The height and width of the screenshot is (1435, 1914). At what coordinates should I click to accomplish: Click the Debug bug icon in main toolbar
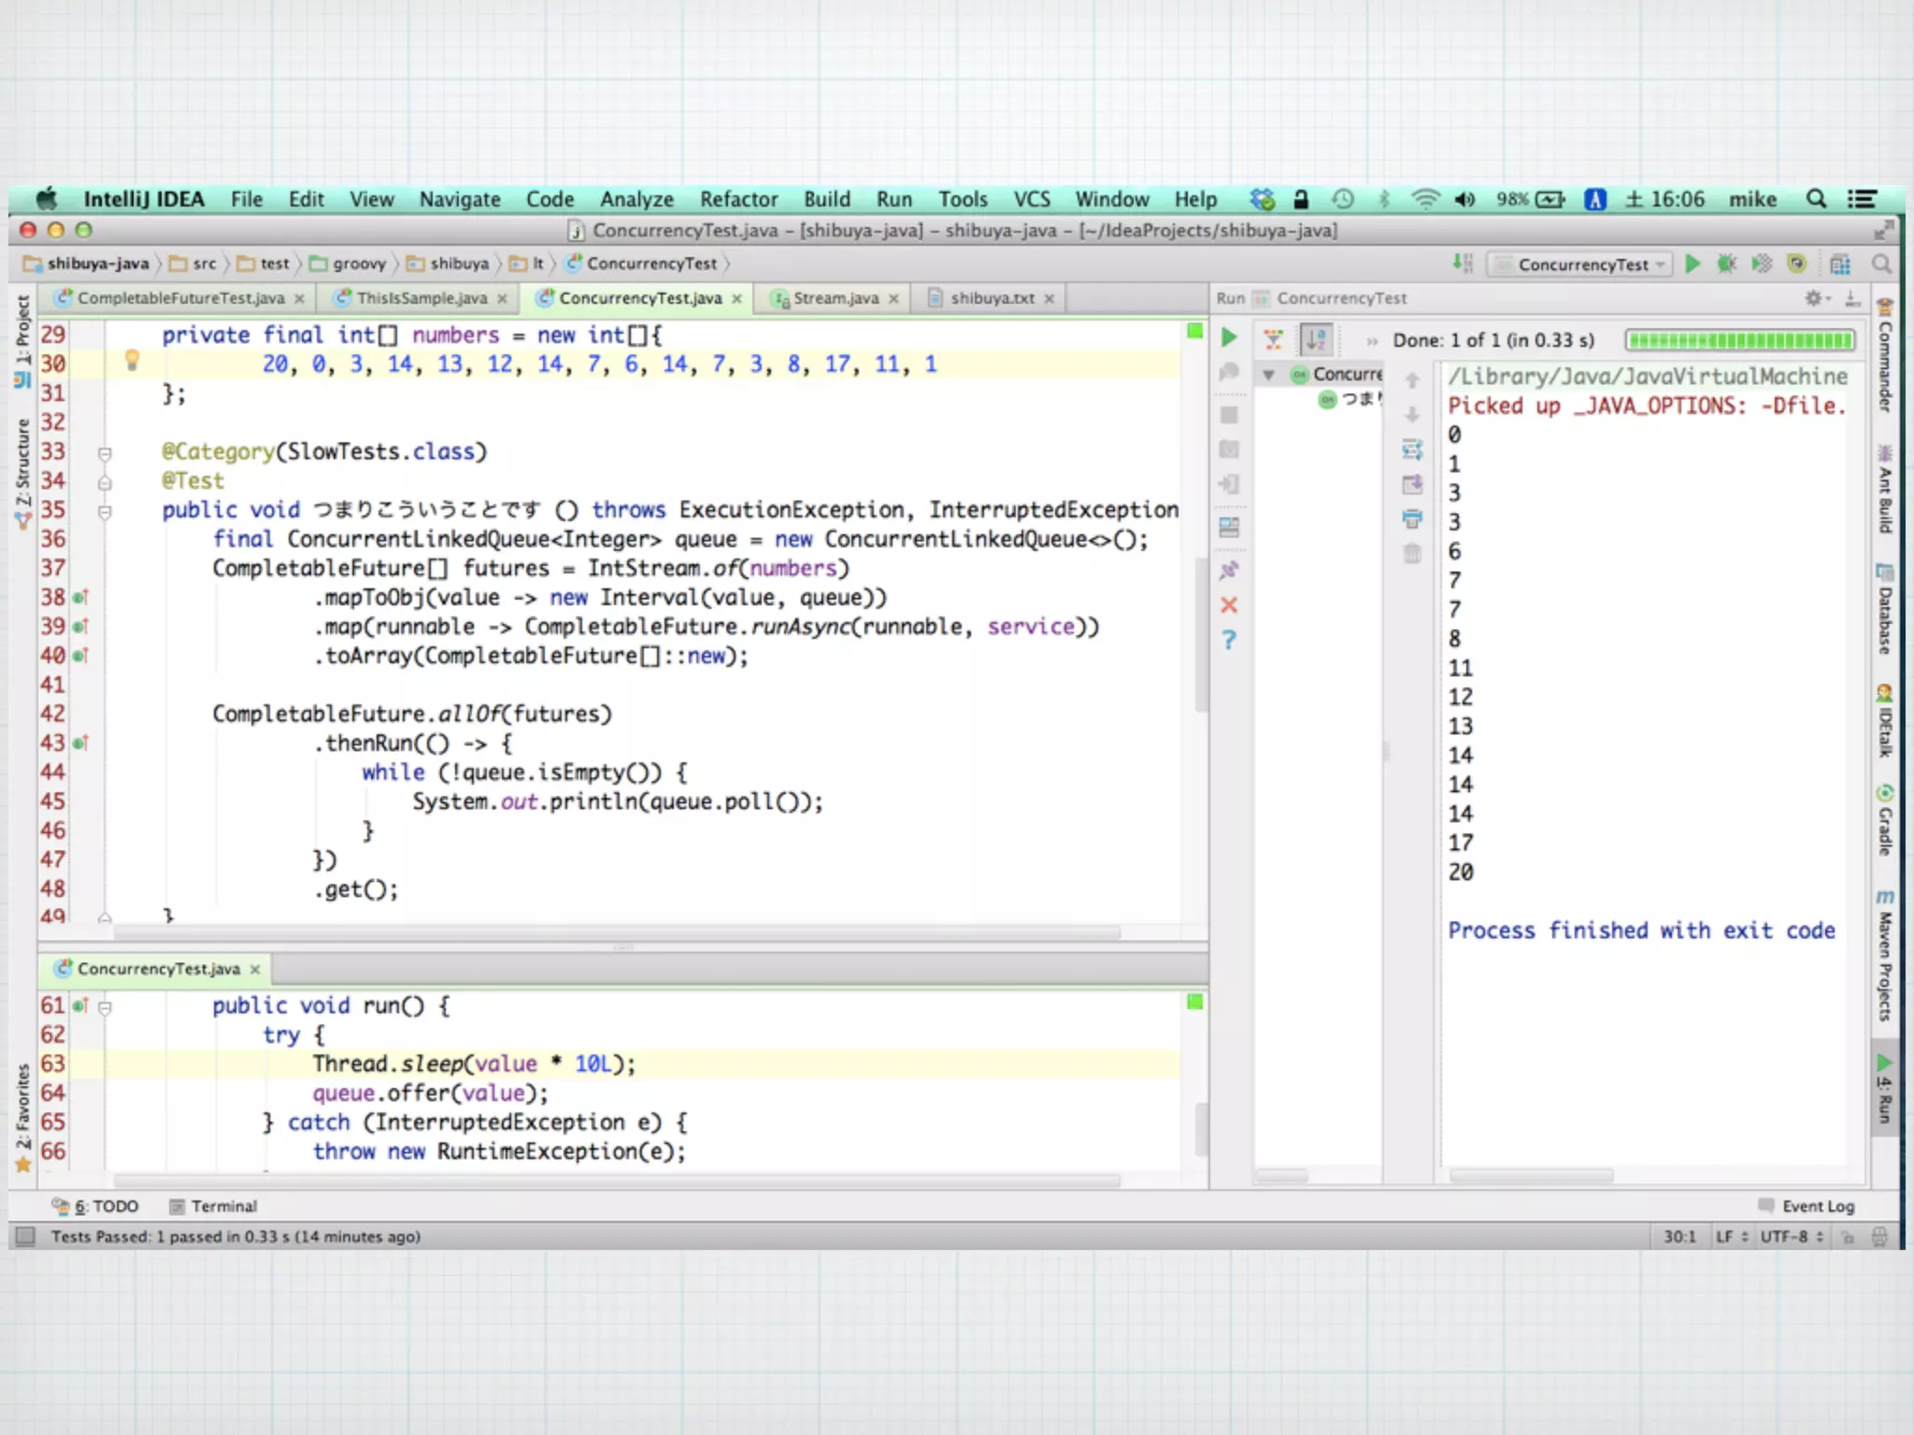[x=1726, y=264]
